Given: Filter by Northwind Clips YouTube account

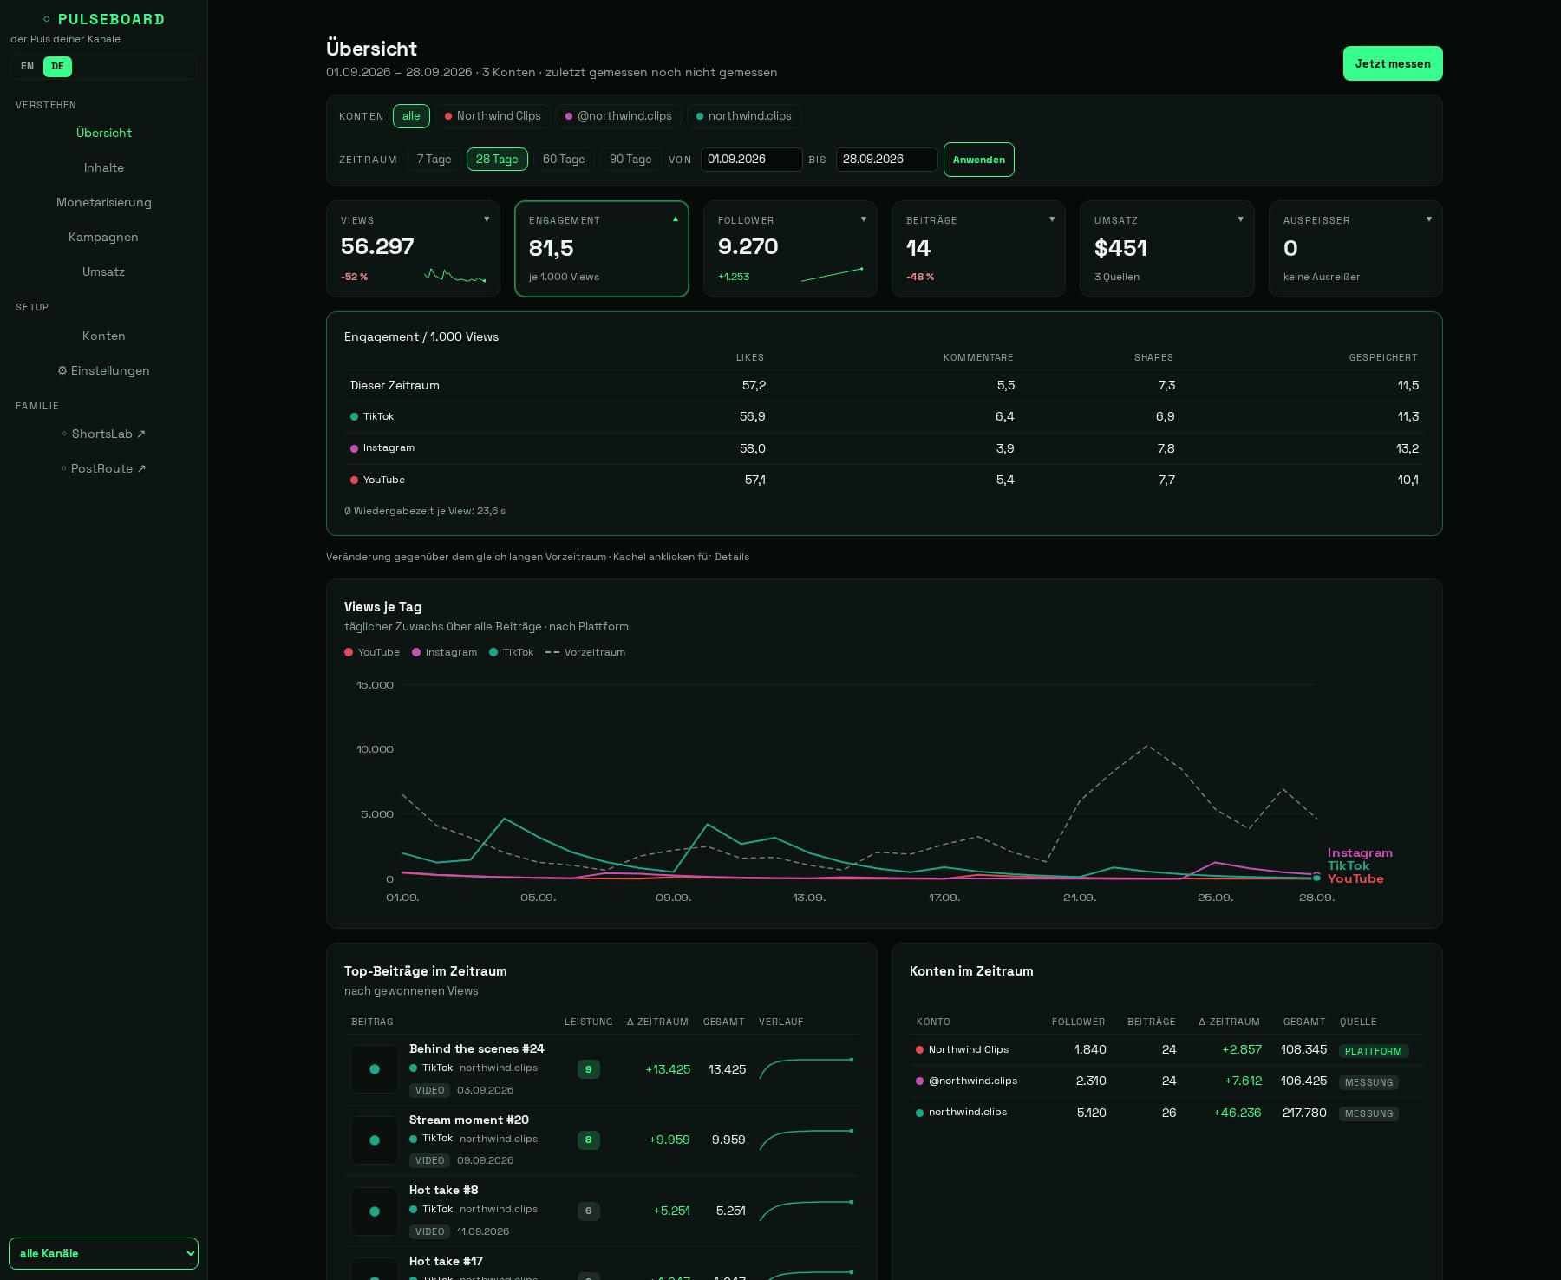Looking at the screenshot, I should (493, 116).
